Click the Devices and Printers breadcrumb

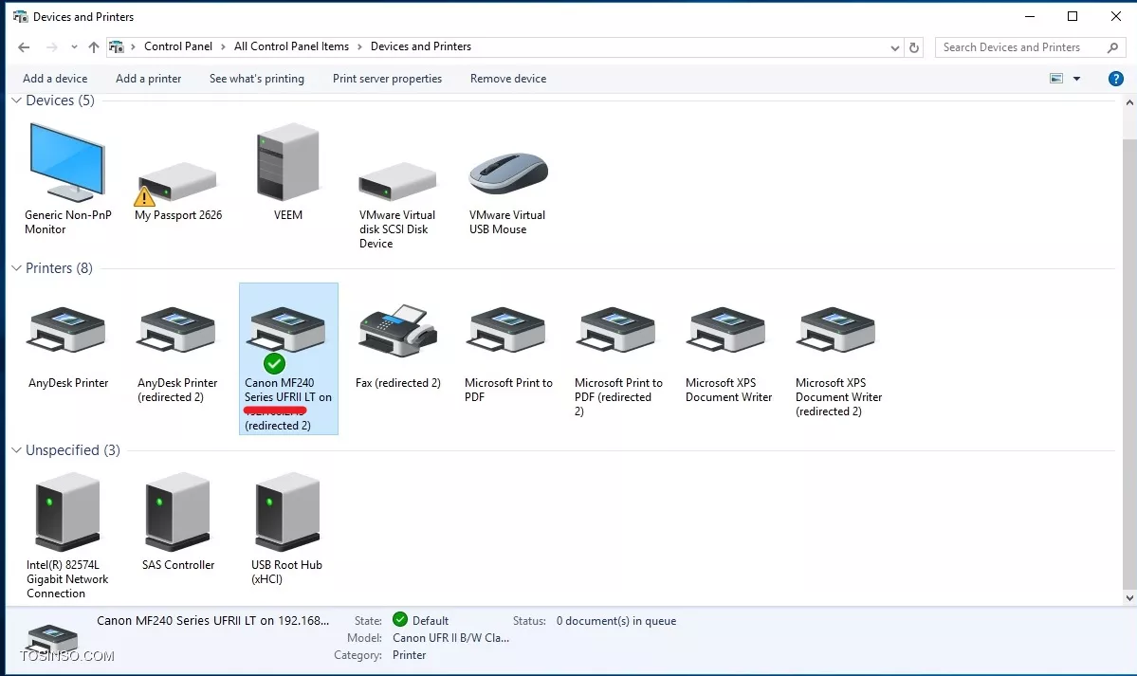coord(421,46)
